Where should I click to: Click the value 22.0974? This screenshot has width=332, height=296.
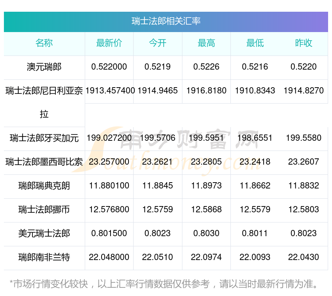click(206, 257)
